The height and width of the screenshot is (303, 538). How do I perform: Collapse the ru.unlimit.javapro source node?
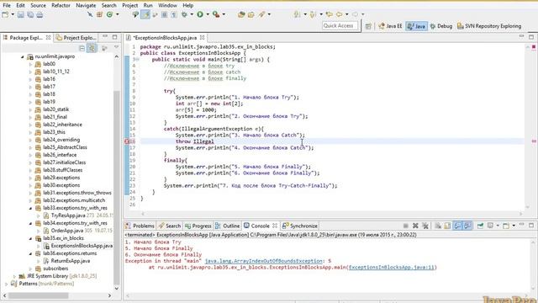click(23, 56)
